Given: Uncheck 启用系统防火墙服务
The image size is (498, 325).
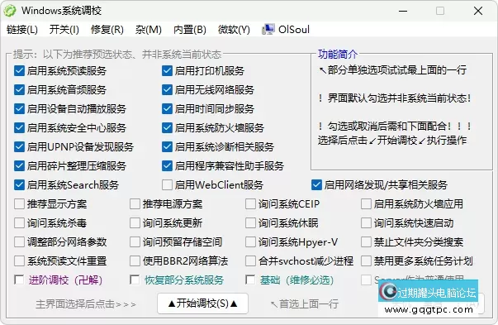Looking at the screenshot, I should 167,128.
